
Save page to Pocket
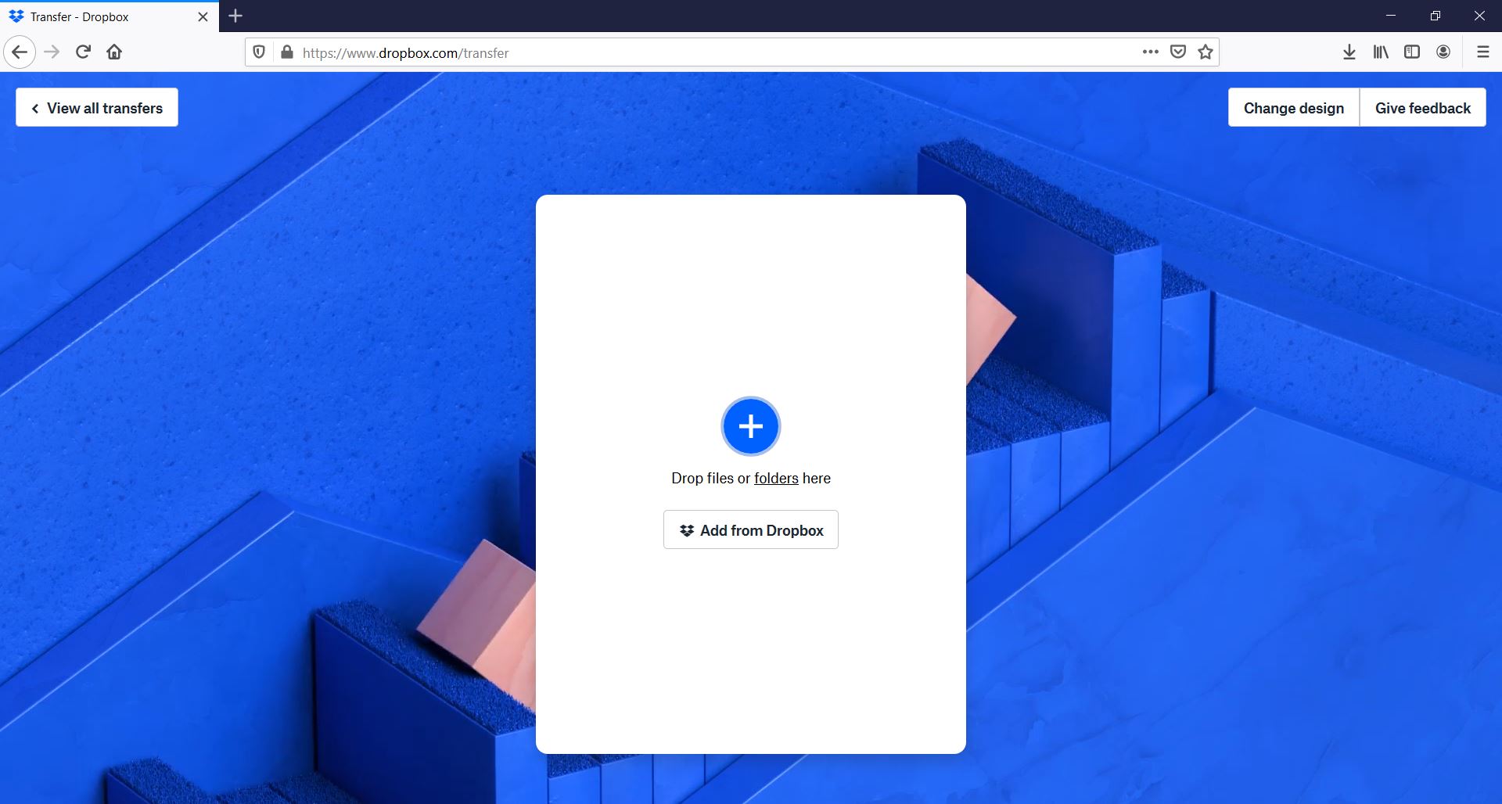click(x=1177, y=52)
